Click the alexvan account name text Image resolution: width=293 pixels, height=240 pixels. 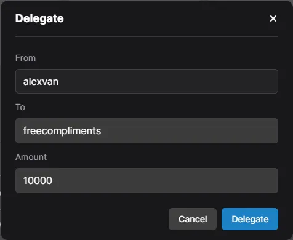(x=41, y=82)
